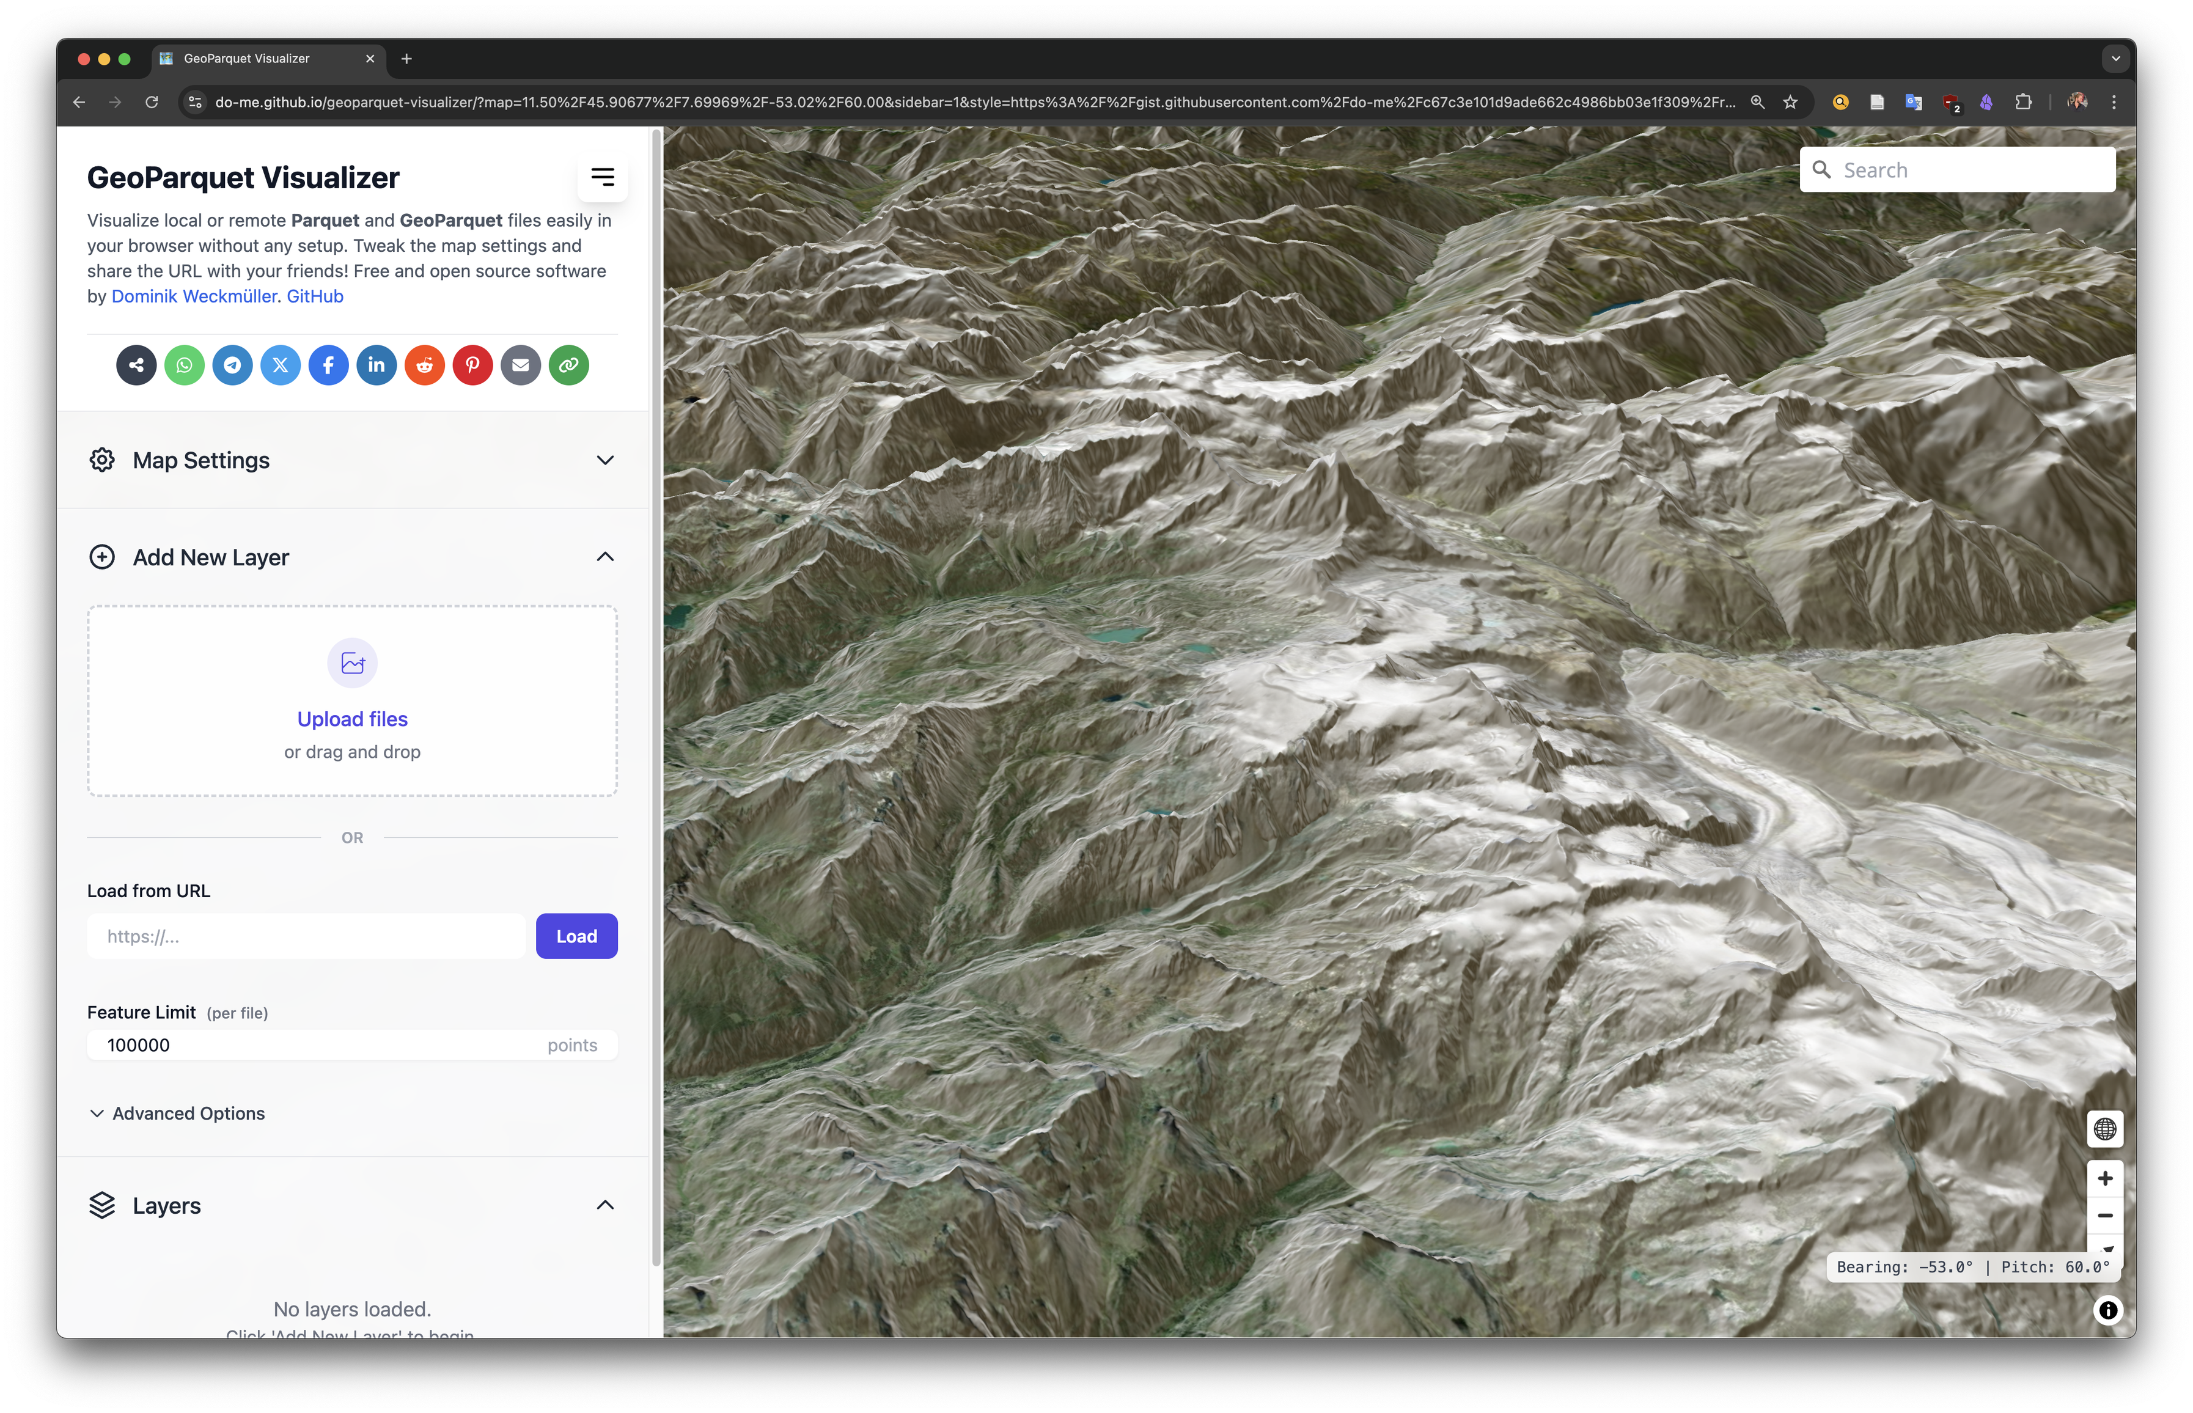
Task: Open a new browser tab
Action: [406, 59]
